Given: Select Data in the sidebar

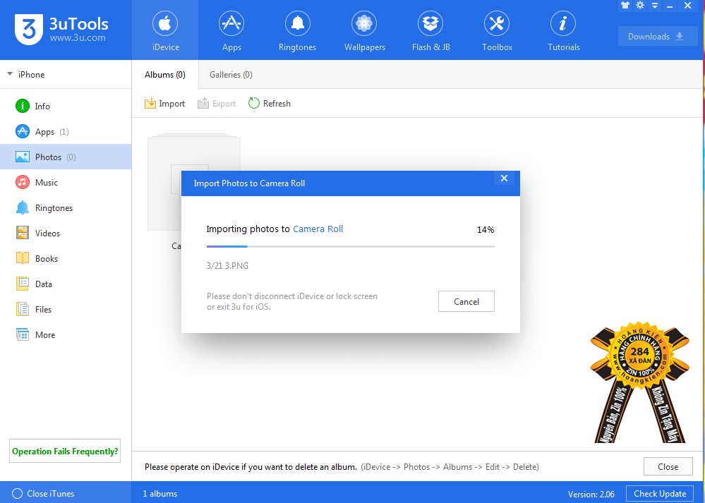Looking at the screenshot, I should coord(66,284).
